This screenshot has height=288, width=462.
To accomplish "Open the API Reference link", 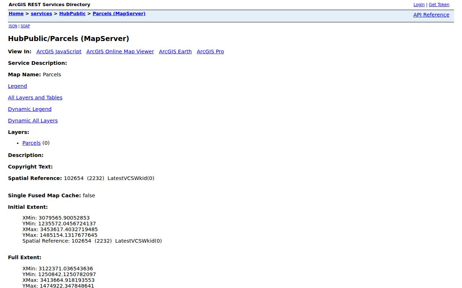I will coord(431,15).
